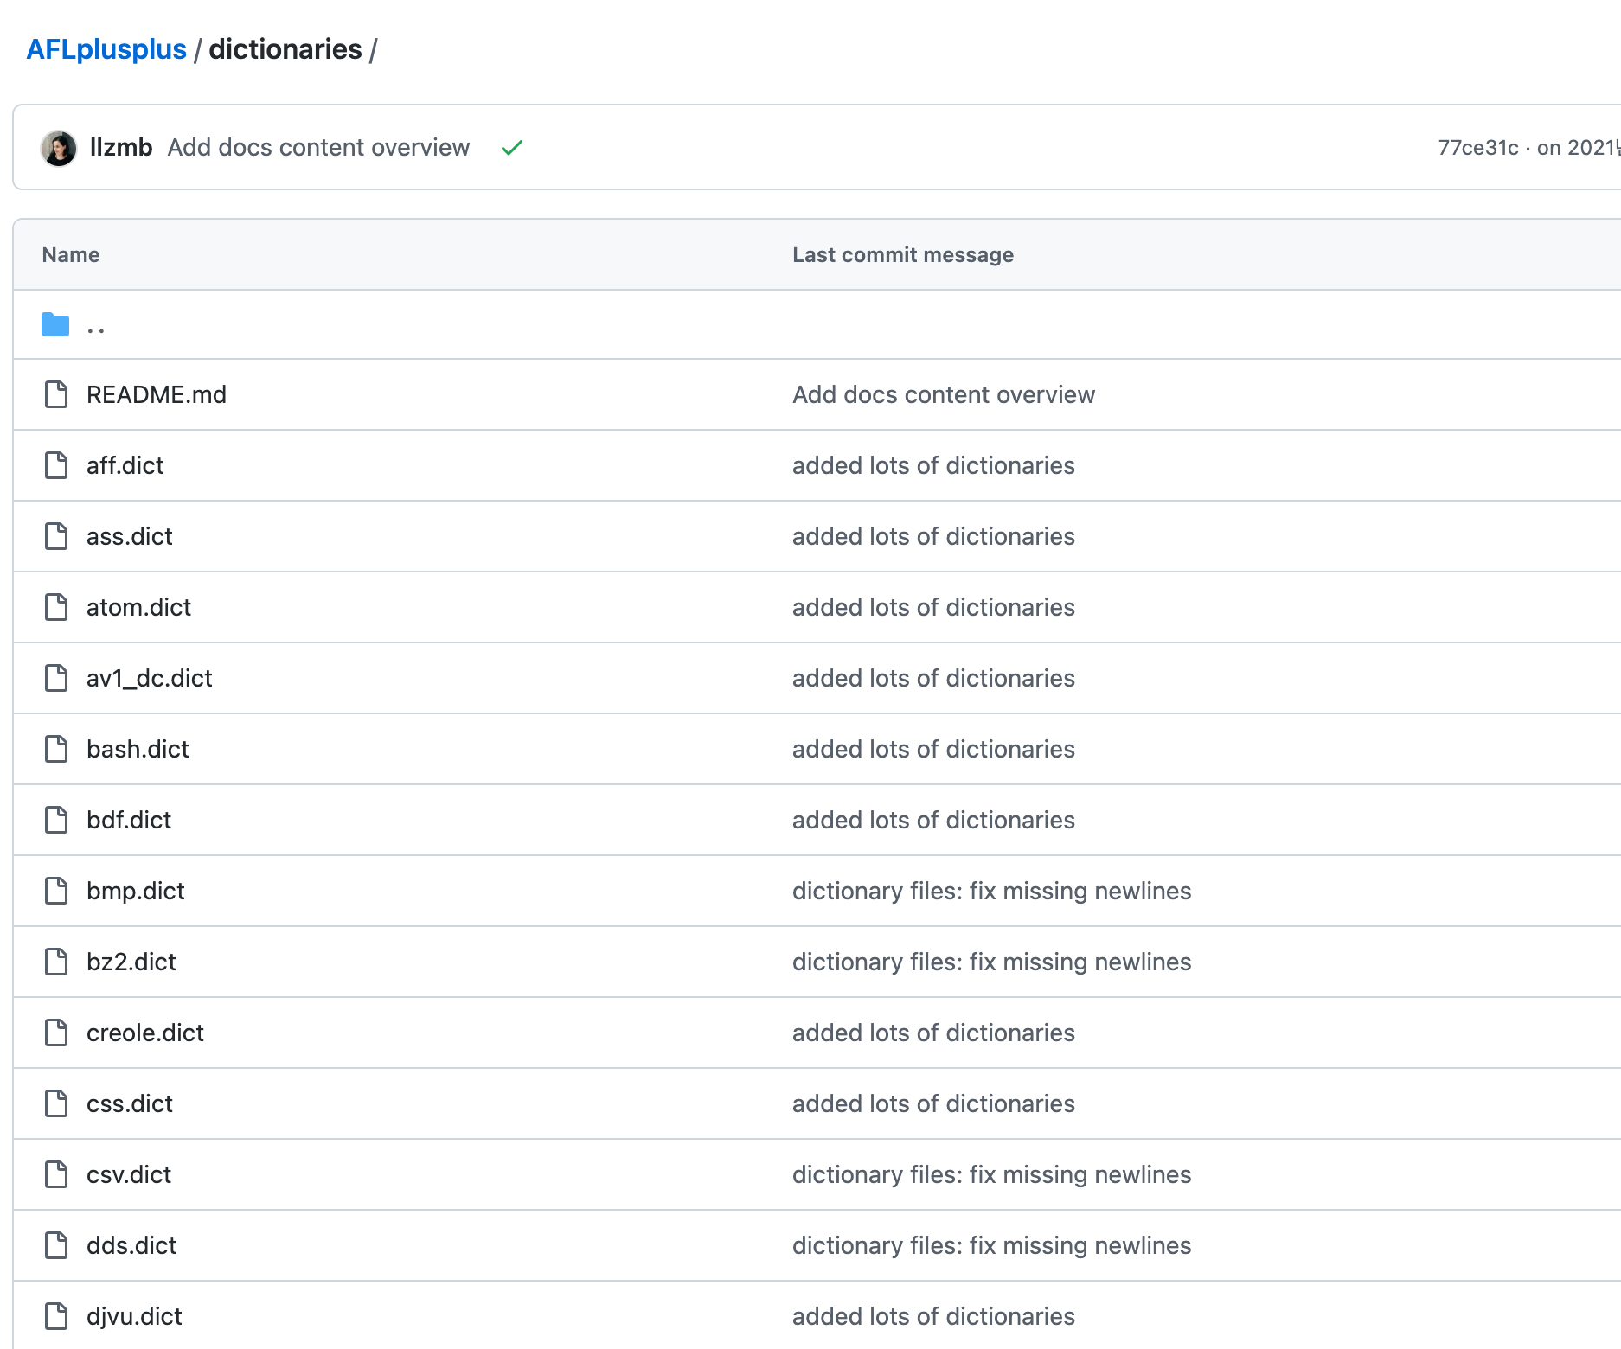Open the ass.dict 'added lots of dictionaries' commit
Viewport: 1621px width, 1349px height.
click(x=933, y=536)
